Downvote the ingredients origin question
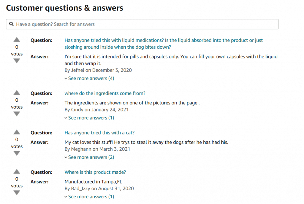304x204 pixels. click(x=17, y=114)
